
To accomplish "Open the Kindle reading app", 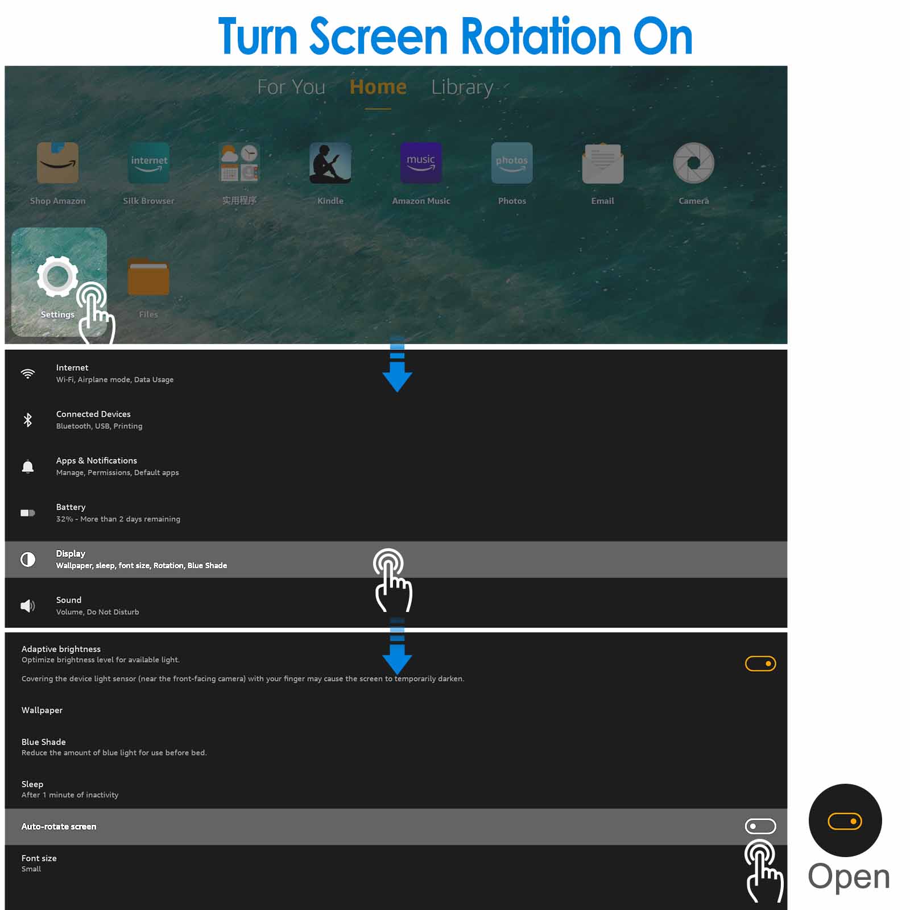I will 330,163.
